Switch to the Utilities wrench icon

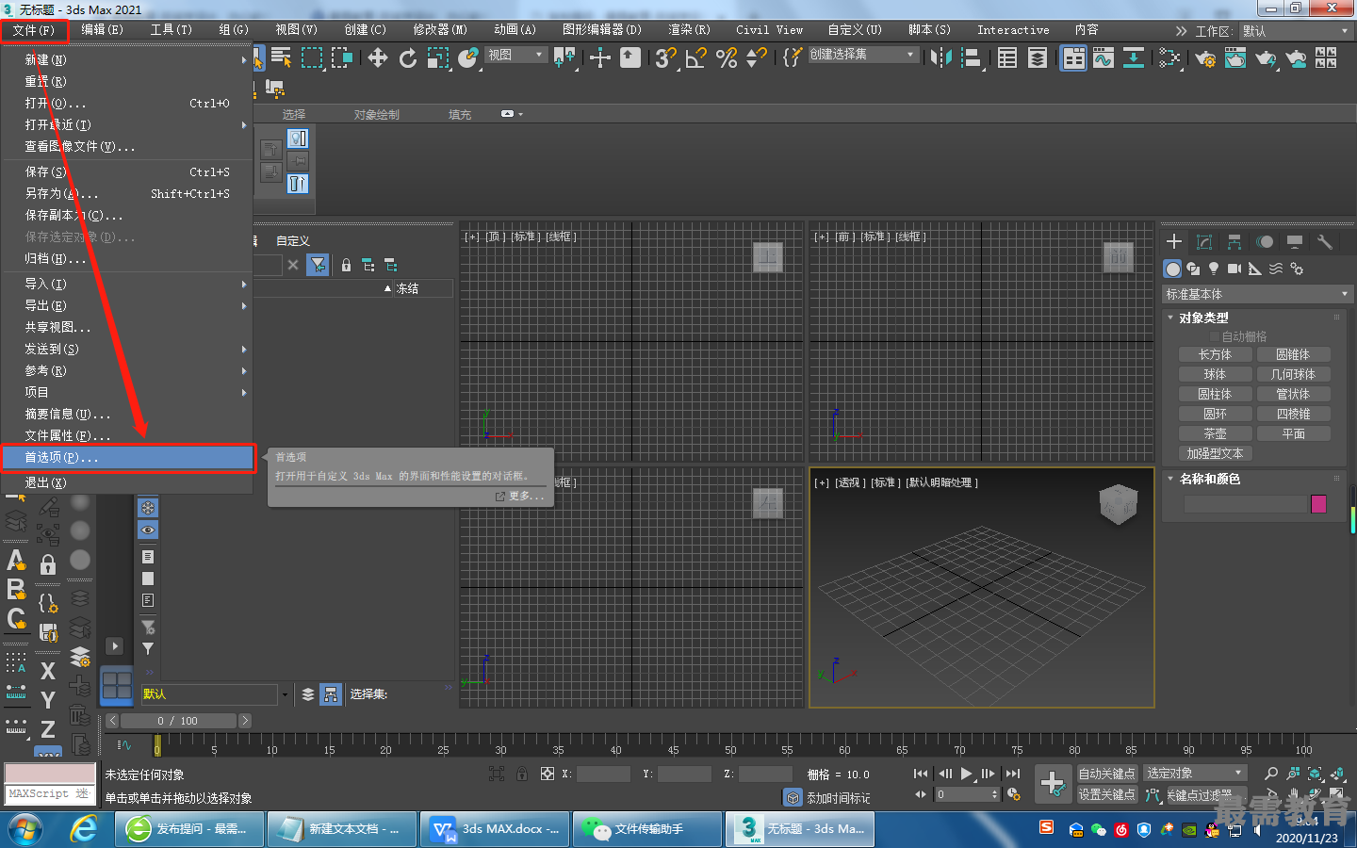click(1325, 242)
